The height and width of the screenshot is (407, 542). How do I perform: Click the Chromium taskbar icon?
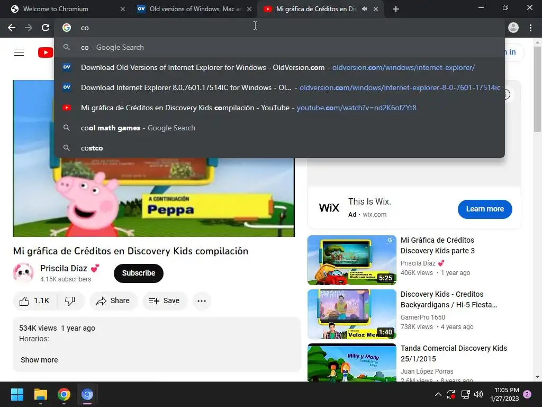pyautogui.click(x=87, y=394)
